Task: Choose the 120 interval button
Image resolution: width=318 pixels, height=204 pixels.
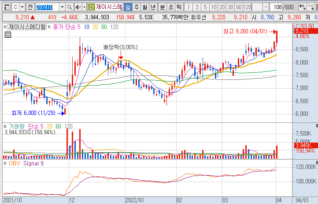Action: [247, 7]
